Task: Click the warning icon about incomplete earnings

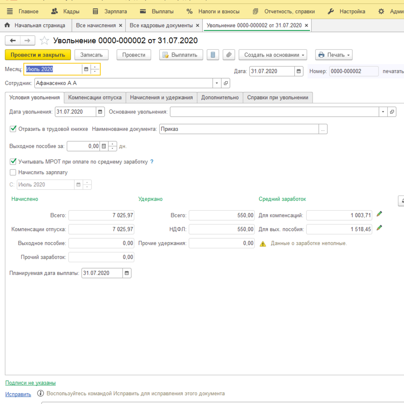Action: [x=263, y=244]
